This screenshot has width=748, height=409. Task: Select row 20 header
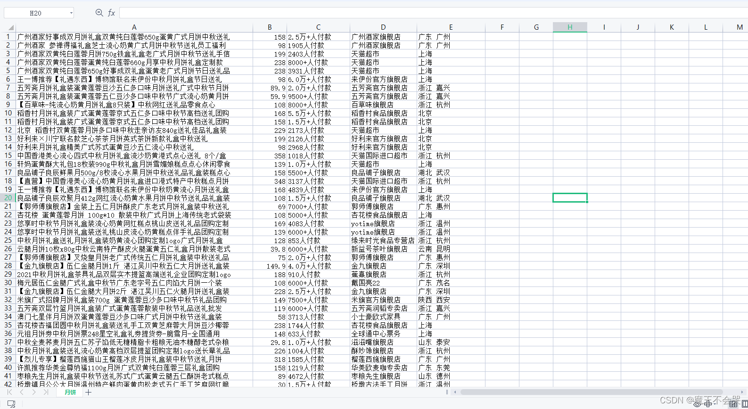[x=8, y=198]
